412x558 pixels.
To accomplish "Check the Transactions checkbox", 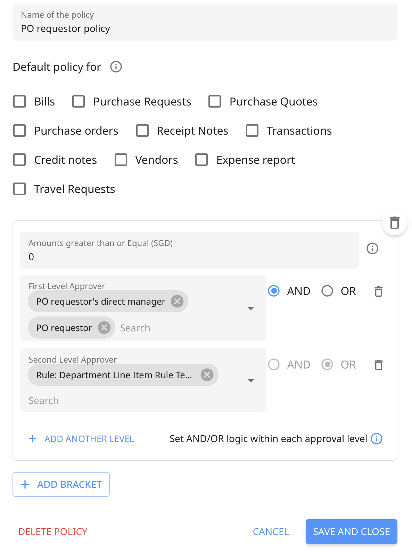I will pyautogui.click(x=252, y=131).
